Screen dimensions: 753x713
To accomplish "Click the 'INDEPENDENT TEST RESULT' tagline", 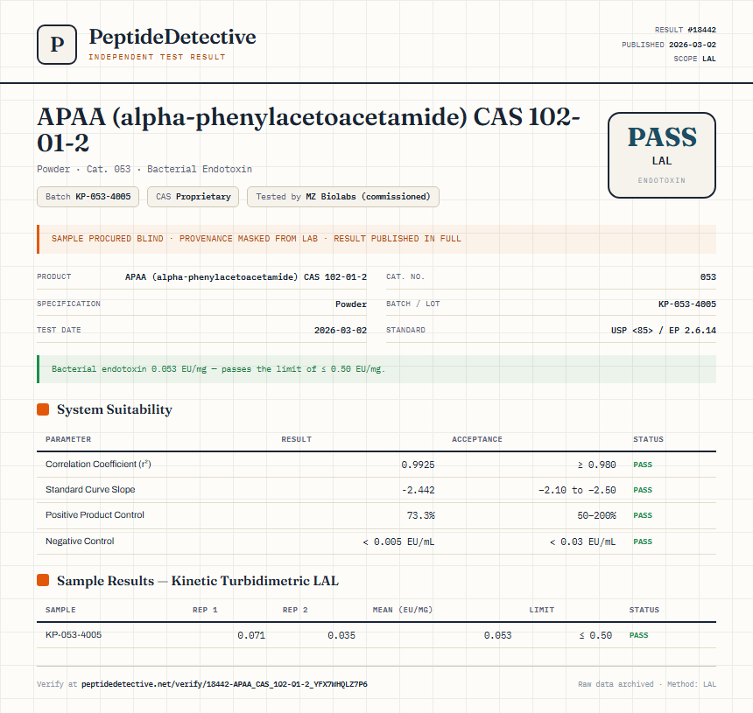I will 157,57.
